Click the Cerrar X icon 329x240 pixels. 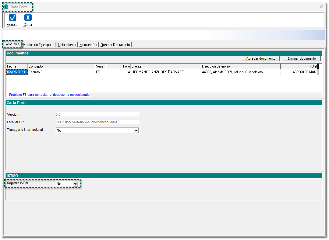pyautogui.click(x=28, y=18)
